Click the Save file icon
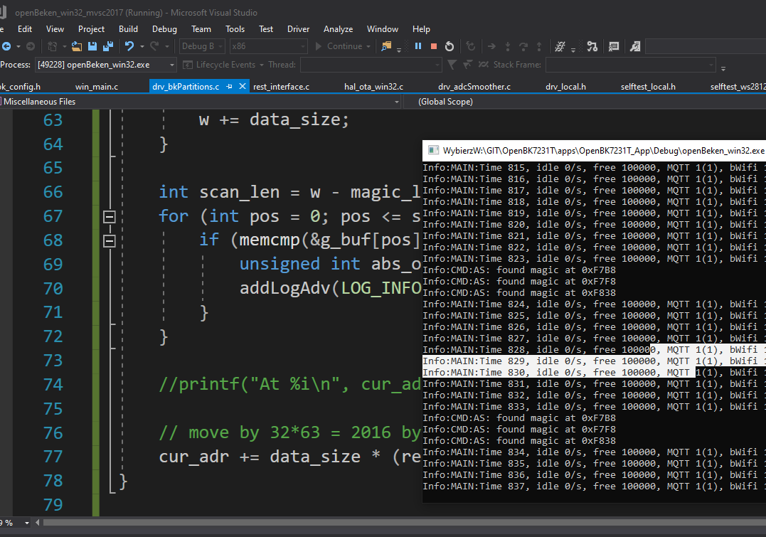This screenshot has width=766, height=537. pos(92,46)
